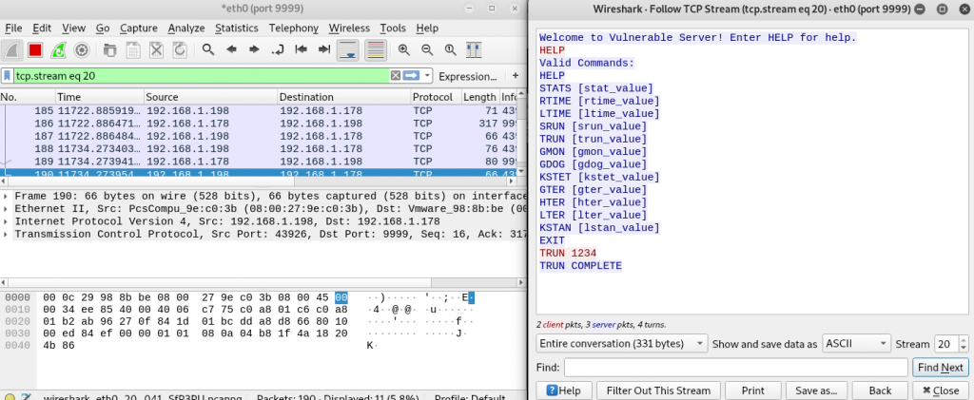This screenshot has width=974, height=400.
Task: Sort packets by the Protocol column header
Action: point(436,97)
